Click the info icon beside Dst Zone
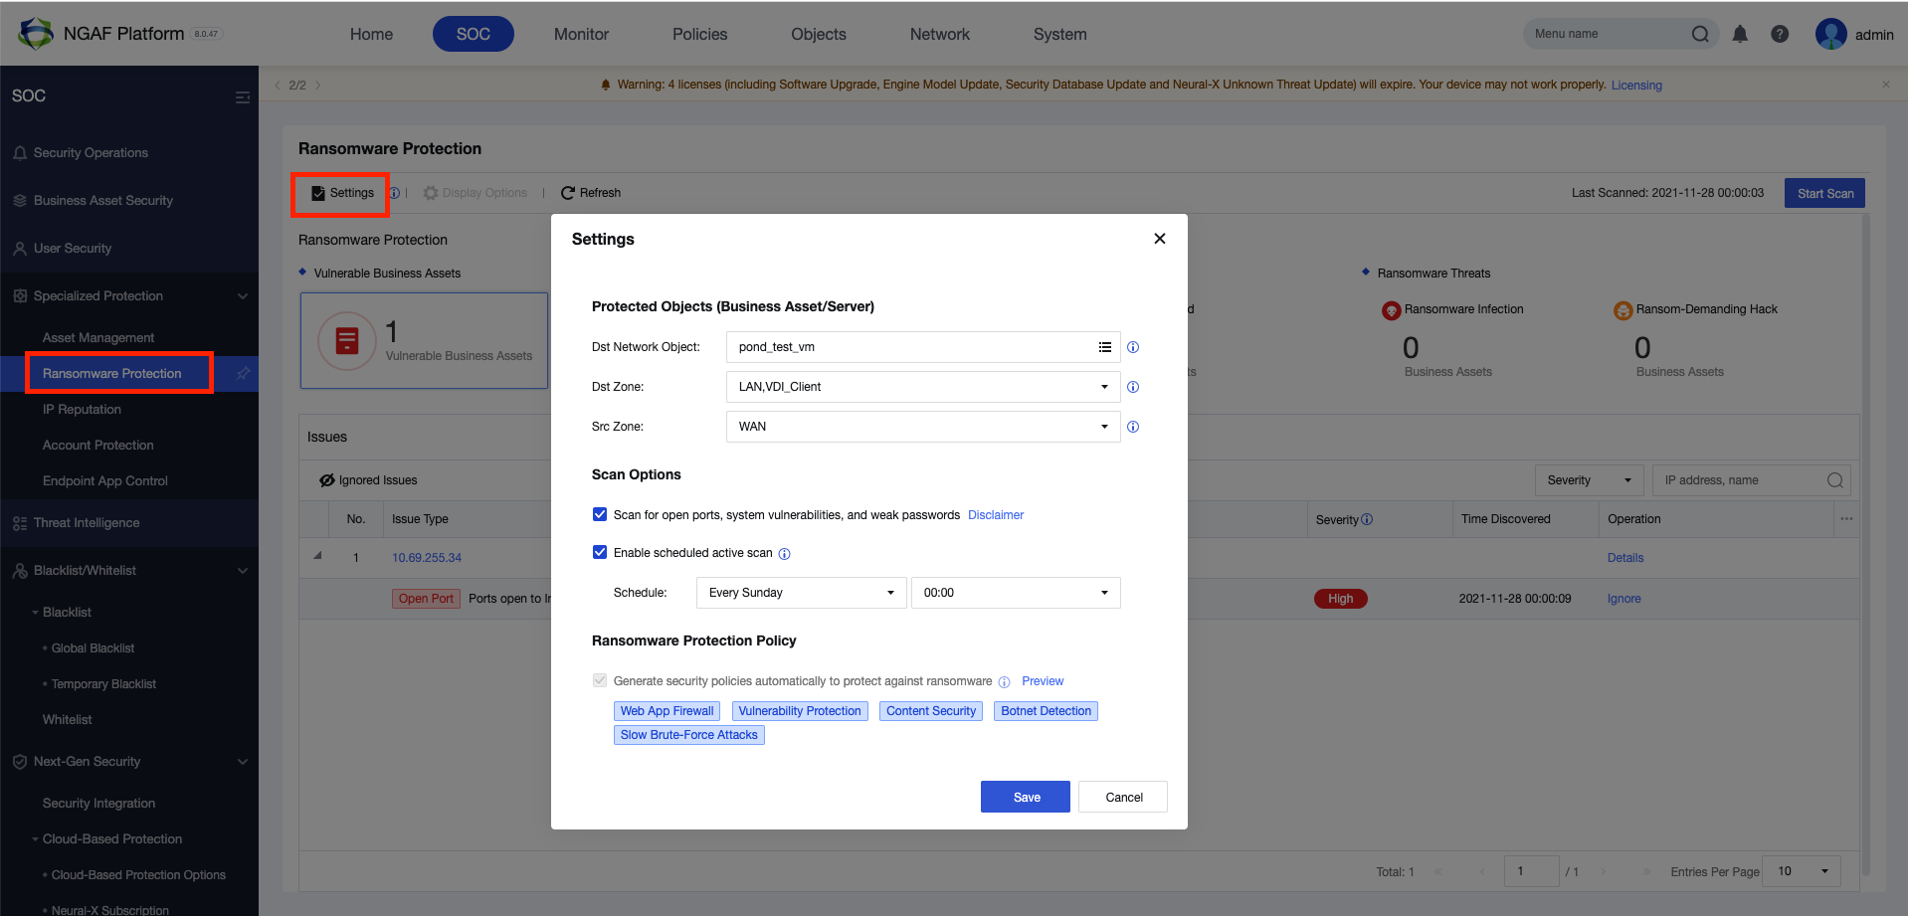This screenshot has height=916, width=1908. coord(1133,387)
